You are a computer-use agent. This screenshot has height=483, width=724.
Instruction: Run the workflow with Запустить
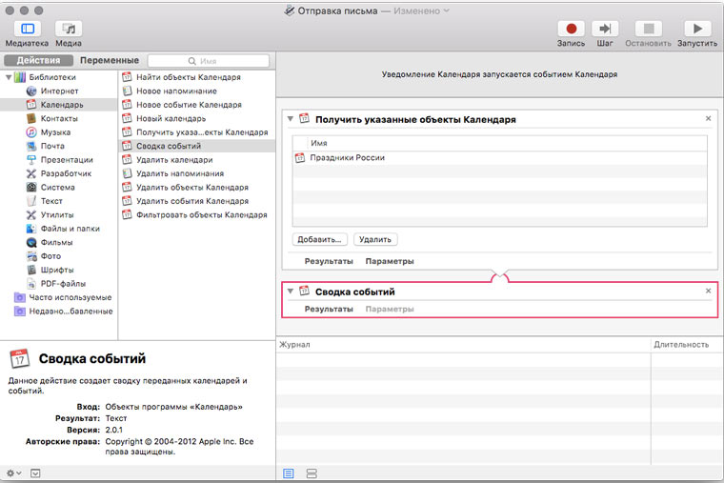697,29
